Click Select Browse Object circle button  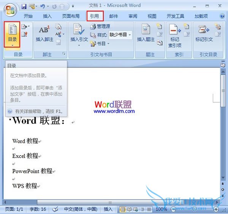click(223, 189)
